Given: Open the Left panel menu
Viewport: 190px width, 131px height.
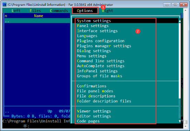Looking at the screenshot, I should (16, 11).
